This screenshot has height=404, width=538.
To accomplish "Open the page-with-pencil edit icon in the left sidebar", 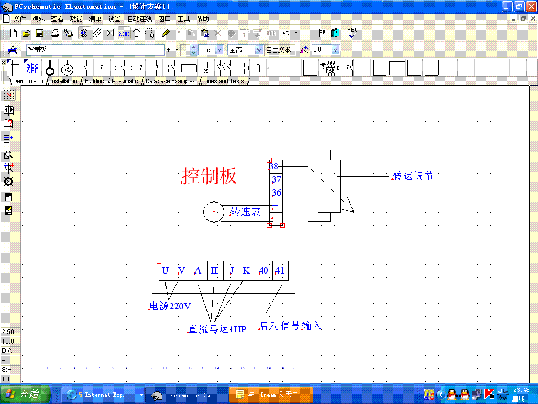I will click(8, 210).
